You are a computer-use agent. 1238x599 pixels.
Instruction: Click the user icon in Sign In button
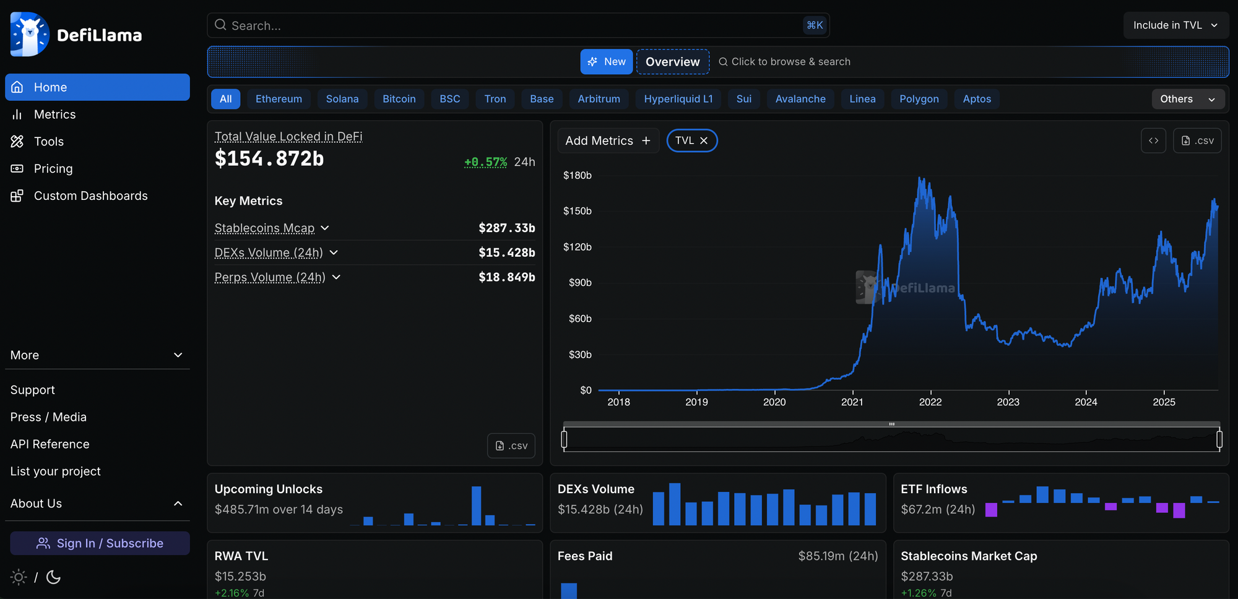(x=43, y=543)
